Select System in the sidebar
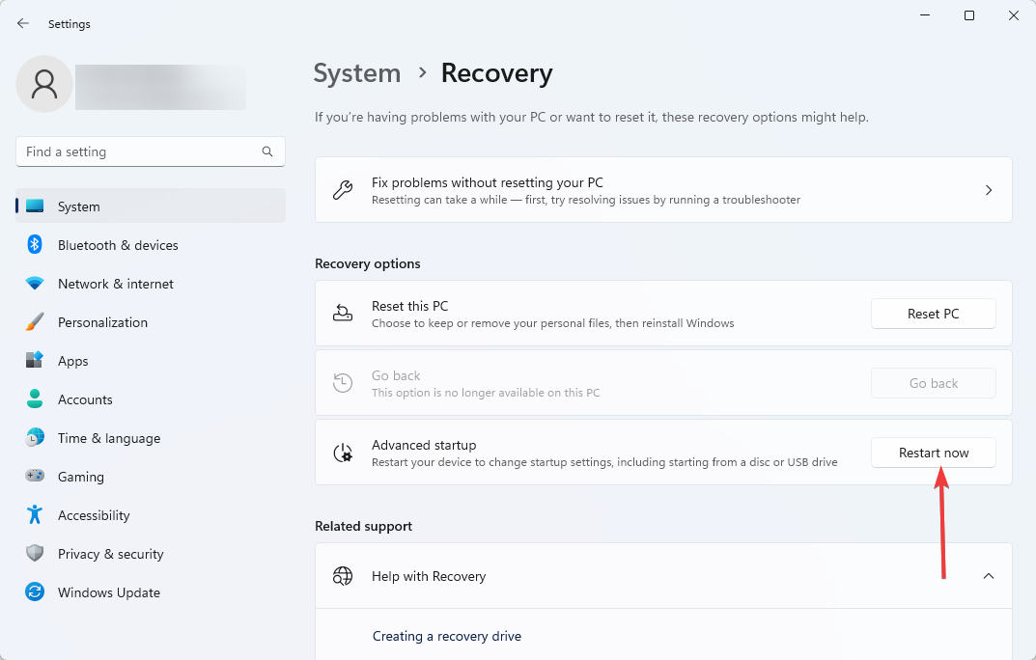 click(x=79, y=206)
